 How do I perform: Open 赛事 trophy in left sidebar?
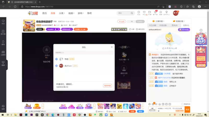pos(3,63)
